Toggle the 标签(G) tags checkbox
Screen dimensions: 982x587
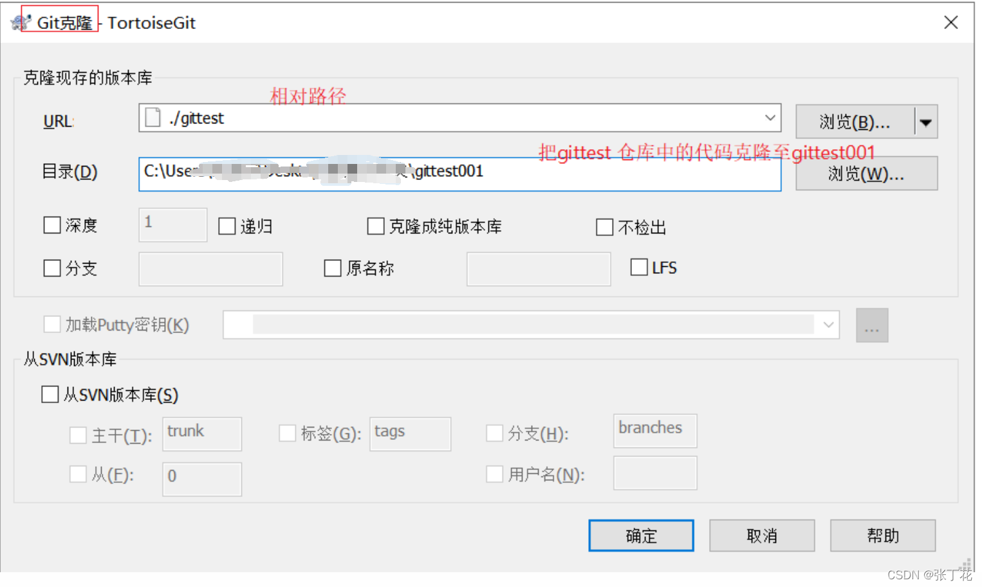point(288,433)
